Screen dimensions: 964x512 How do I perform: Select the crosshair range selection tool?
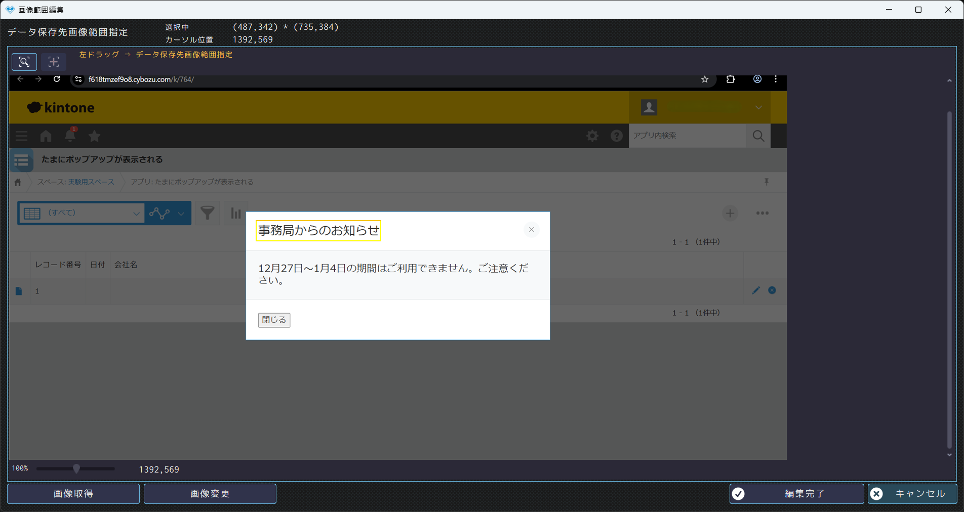coord(53,62)
